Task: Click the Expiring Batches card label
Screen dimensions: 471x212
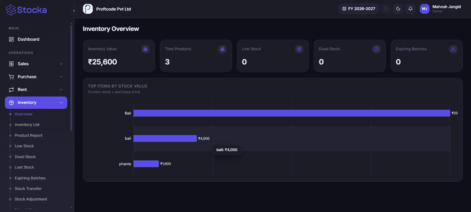Action: (x=411, y=49)
